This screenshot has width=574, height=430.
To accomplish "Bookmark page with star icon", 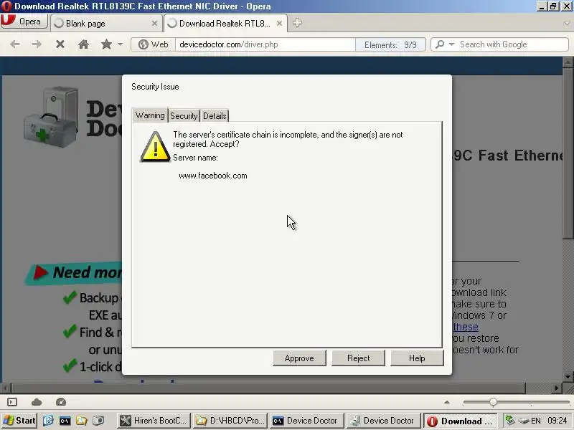I will 106,44.
